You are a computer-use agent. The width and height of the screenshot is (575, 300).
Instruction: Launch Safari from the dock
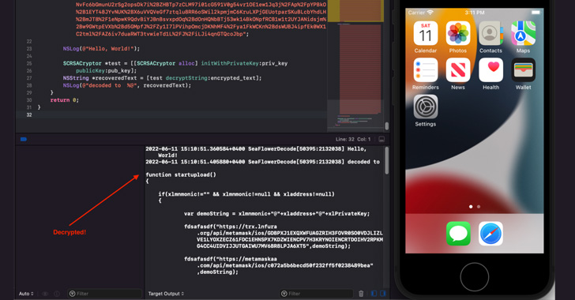pyautogui.click(x=490, y=234)
